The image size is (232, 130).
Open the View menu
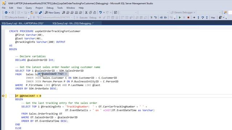pos(19,8)
